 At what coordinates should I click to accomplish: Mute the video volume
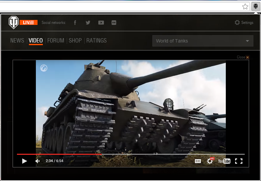coord(38,161)
